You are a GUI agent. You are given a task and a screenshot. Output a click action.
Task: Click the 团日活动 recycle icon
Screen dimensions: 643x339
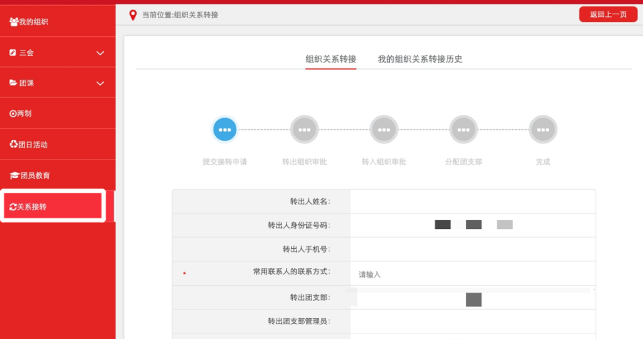click(x=14, y=144)
